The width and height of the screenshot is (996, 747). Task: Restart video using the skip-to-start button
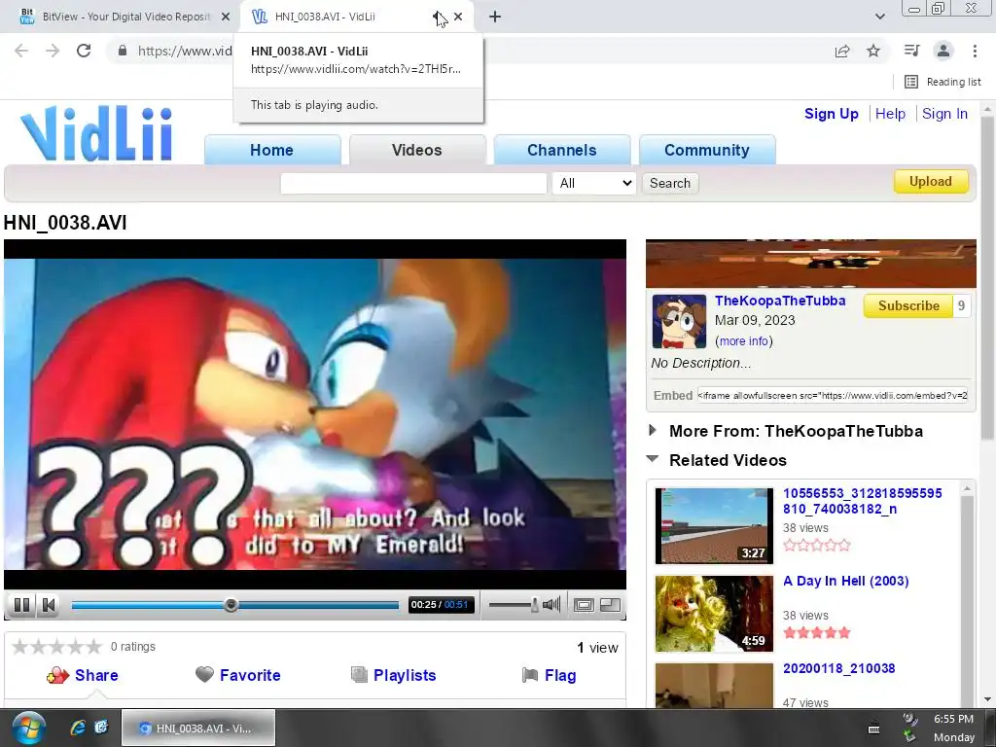[49, 605]
